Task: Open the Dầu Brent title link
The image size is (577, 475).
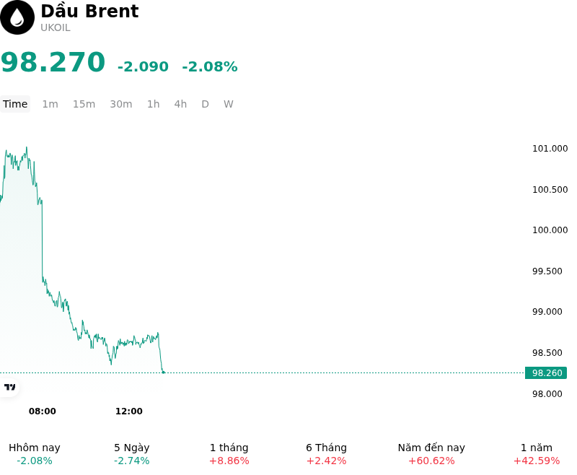Action: (x=89, y=11)
